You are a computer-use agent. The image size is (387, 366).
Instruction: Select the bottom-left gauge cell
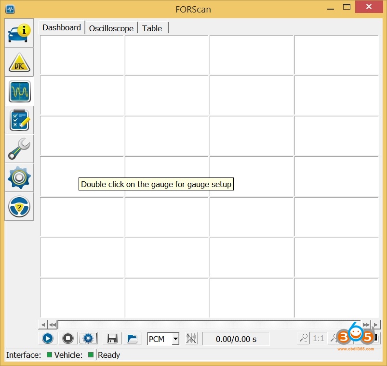coord(82,298)
